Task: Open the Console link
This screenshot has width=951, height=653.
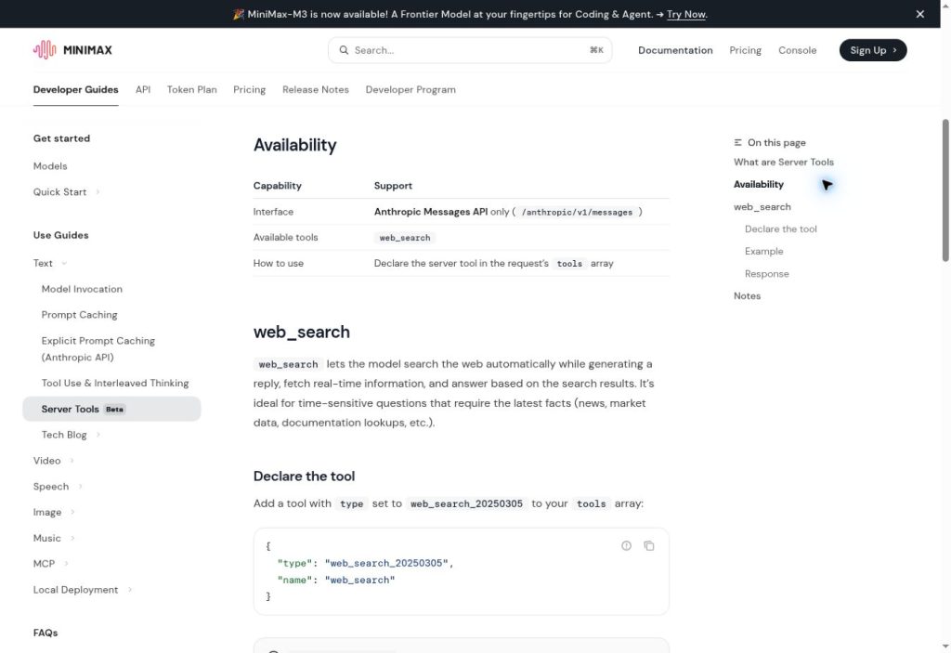Action: coord(797,50)
